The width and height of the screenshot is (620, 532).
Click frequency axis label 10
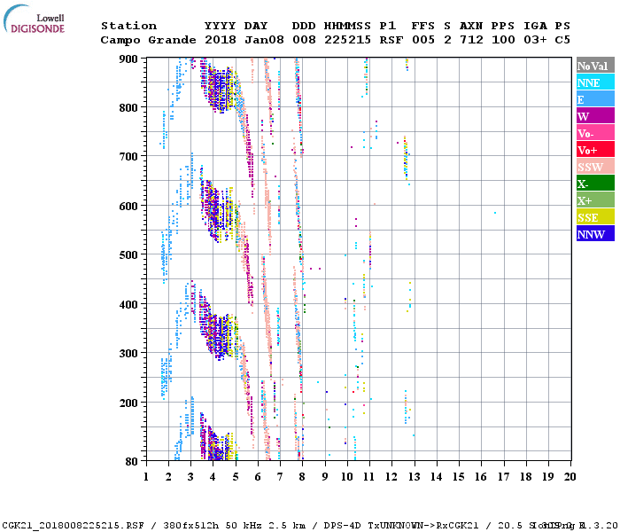pyautogui.click(x=347, y=477)
